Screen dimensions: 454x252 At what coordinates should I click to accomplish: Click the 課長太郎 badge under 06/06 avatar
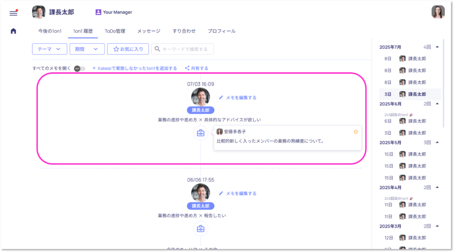pos(201,206)
